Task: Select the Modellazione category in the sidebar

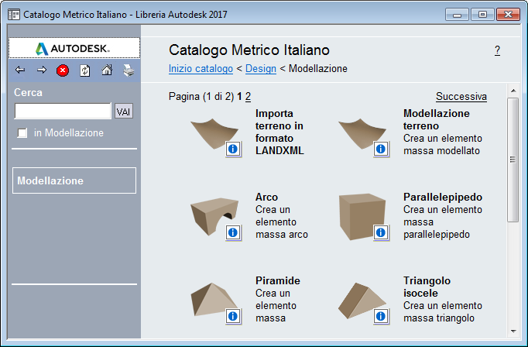Action: [x=74, y=180]
